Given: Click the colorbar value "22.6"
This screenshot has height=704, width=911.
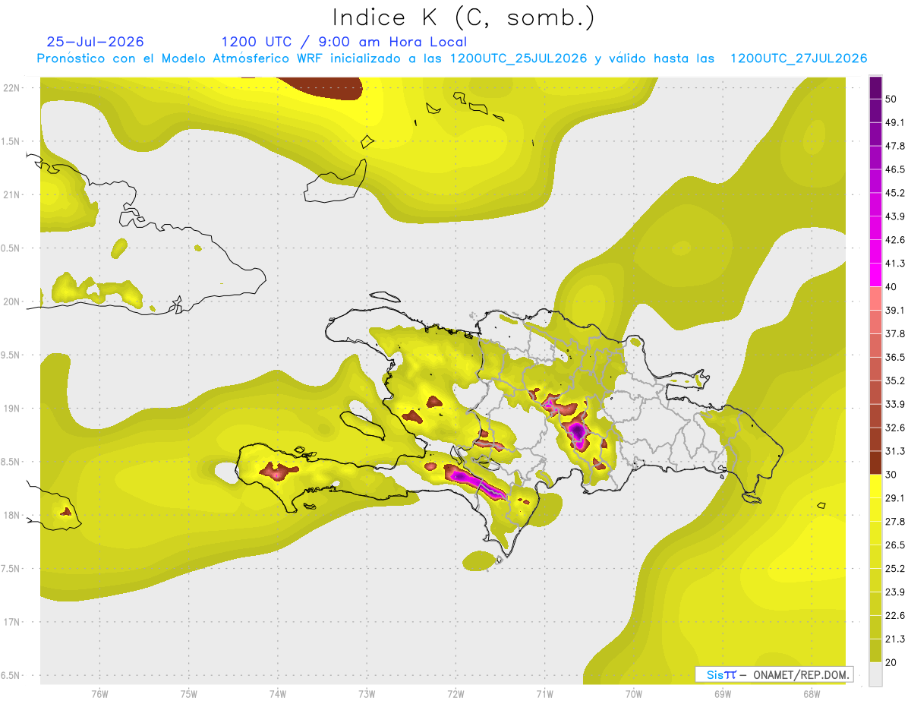Looking at the screenshot, I should click(x=895, y=615).
